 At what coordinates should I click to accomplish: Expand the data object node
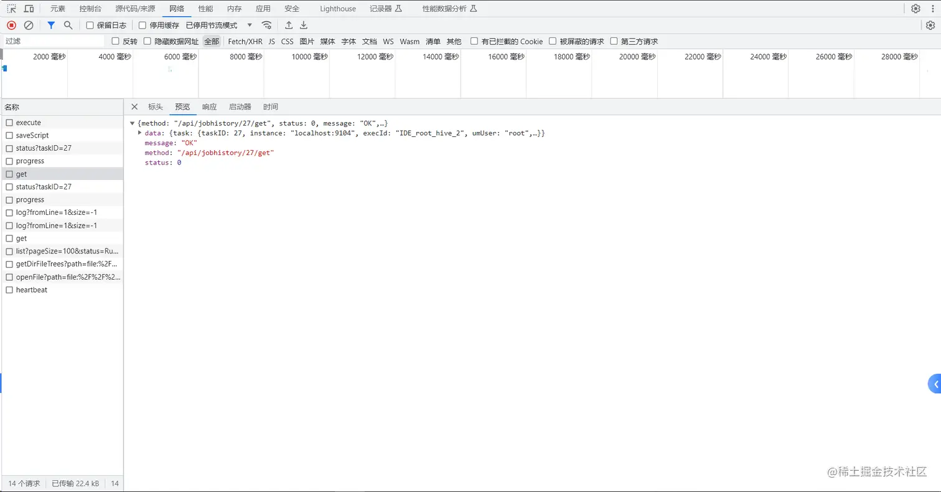(x=140, y=133)
